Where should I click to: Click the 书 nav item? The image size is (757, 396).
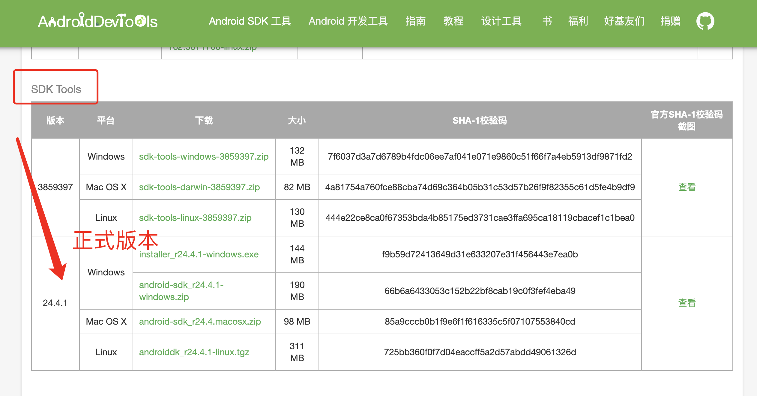[547, 21]
